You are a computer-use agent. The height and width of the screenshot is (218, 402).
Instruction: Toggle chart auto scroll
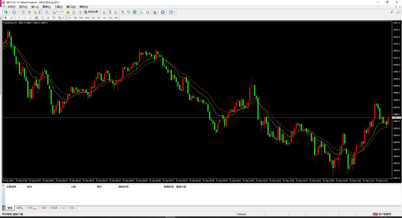tap(142, 12)
